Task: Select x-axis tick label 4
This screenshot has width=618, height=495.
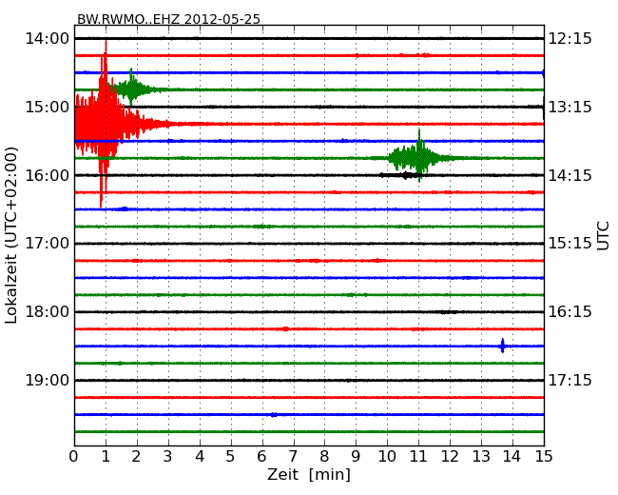Action: coord(200,457)
